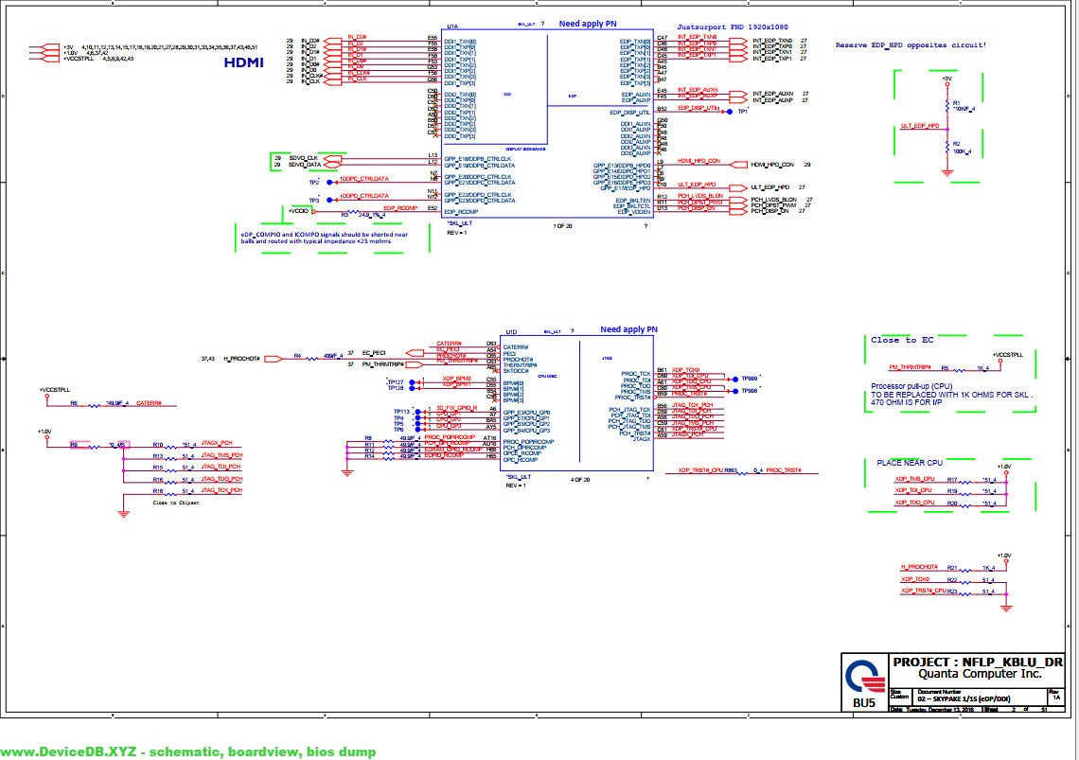The image size is (1079, 760).
Task: Click the Quanta logo in title block
Action: click(863, 676)
